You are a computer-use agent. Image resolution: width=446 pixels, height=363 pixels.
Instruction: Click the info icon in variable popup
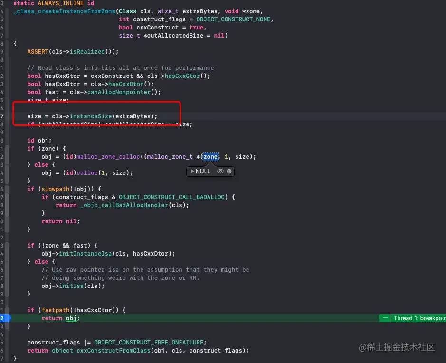[x=229, y=171]
